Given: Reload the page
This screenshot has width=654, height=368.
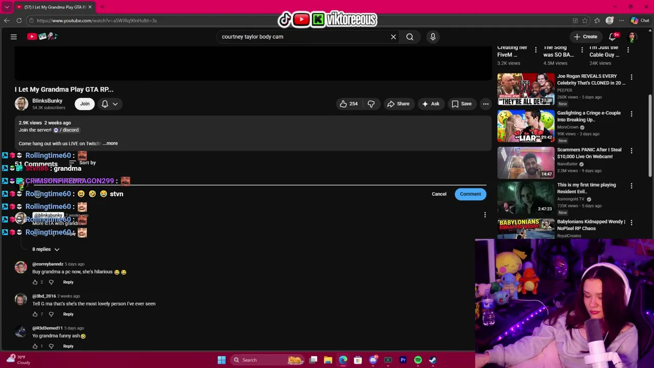Looking at the screenshot, I should [x=19, y=20].
